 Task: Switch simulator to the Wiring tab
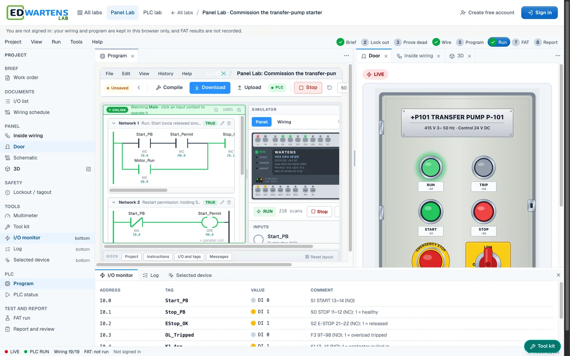(x=284, y=122)
